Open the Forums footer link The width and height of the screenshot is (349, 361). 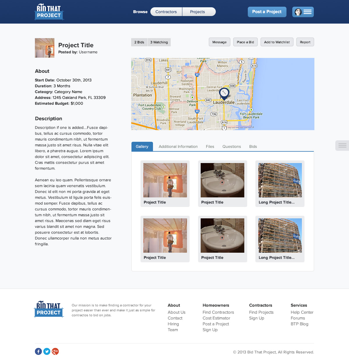coord(298,318)
